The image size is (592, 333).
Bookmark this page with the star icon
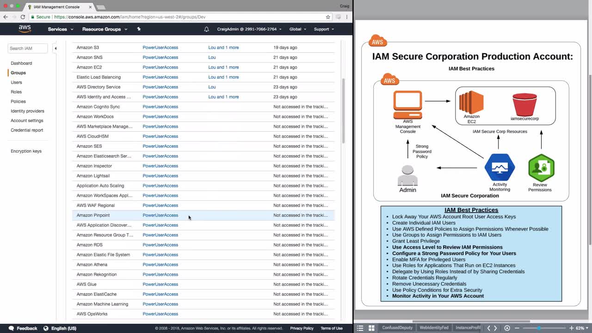tap(328, 17)
